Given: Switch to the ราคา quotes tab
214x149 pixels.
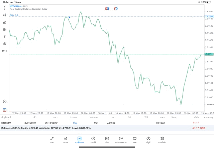Looking at the screenshot, I should pyautogui.click(x=52, y=140).
